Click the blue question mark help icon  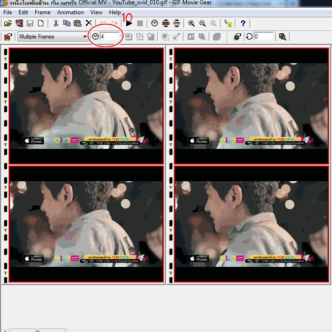point(243,23)
